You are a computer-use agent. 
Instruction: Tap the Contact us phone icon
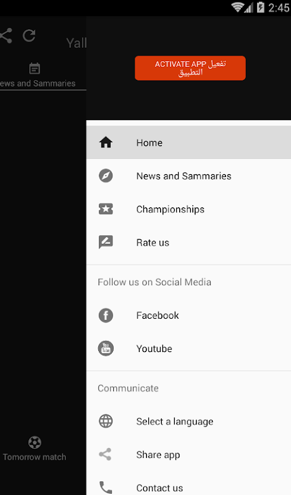tap(106, 488)
